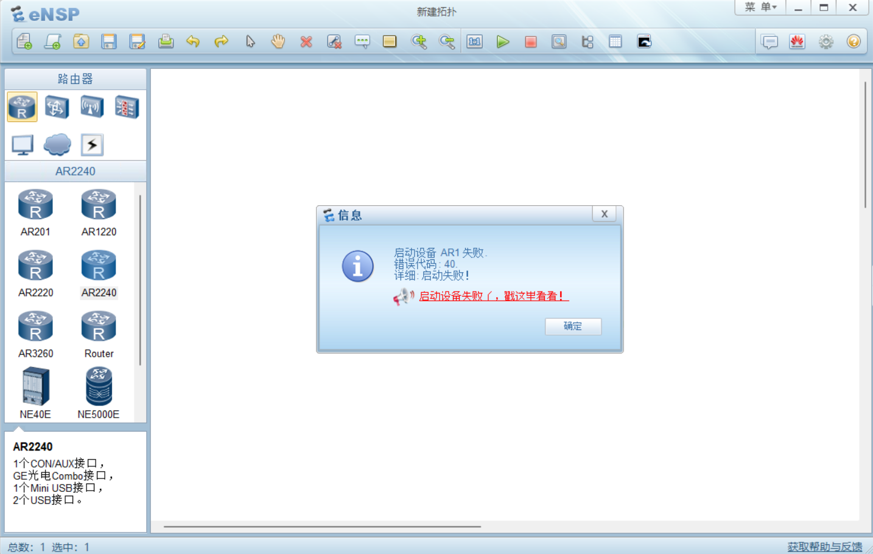873x554 pixels.
Task: Open the red 启动设备失败 help link
Action: (x=494, y=296)
